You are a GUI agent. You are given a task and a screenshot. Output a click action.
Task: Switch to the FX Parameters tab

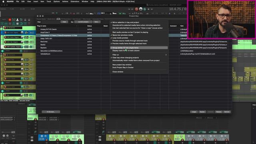(x=66, y=19)
